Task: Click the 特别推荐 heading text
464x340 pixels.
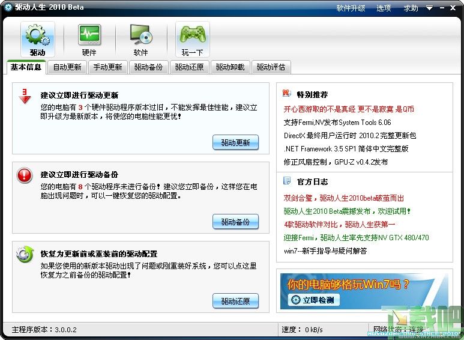Action: [x=312, y=94]
